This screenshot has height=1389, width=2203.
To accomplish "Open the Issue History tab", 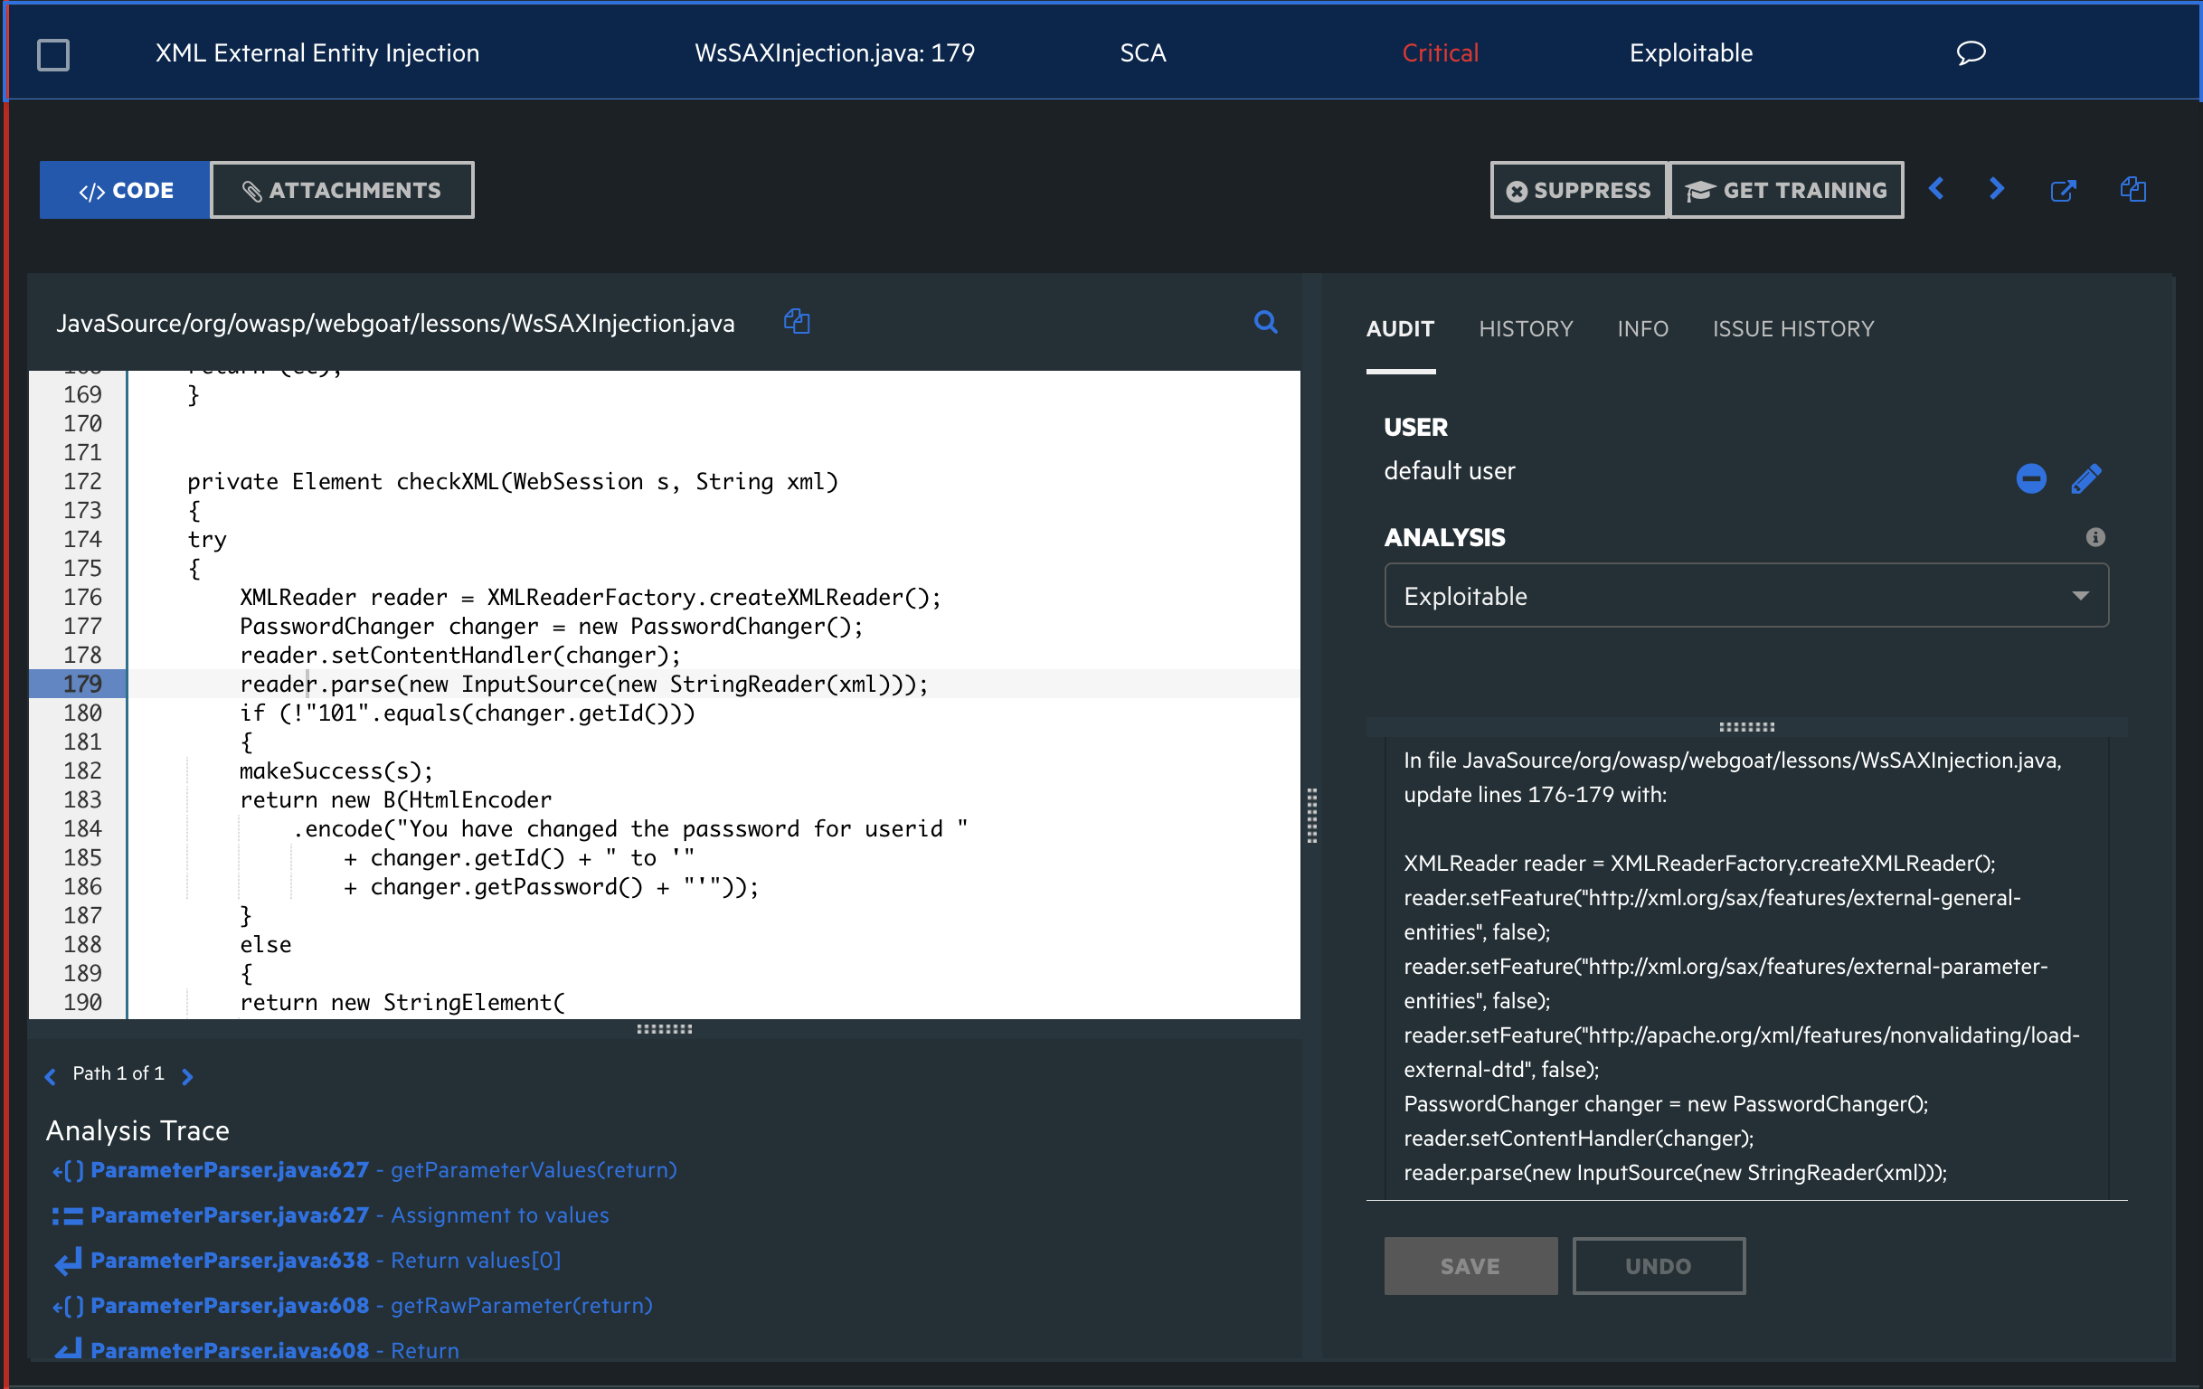I will (x=1793, y=328).
